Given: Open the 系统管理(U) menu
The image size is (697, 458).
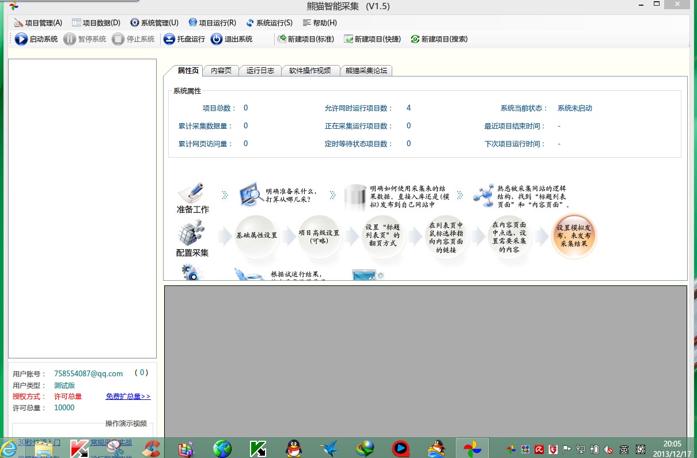Looking at the screenshot, I should click(x=154, y=23).
